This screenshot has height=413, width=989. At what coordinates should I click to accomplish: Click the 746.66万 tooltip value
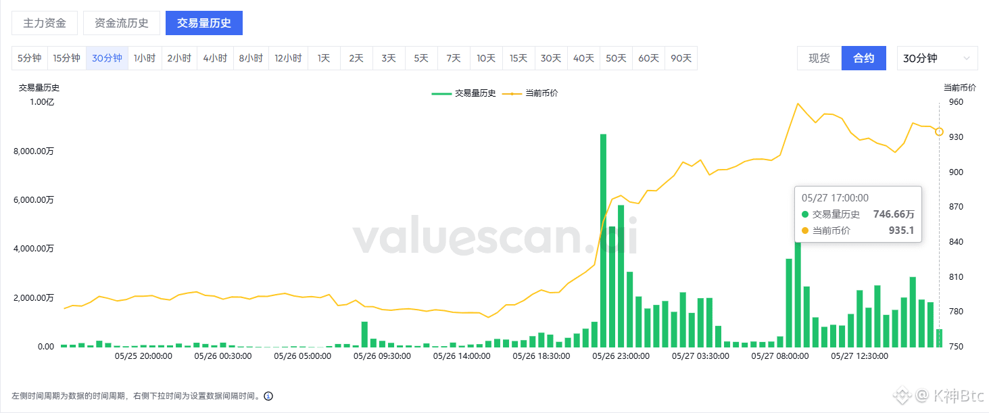pyautogui.click(x=894, y=214)
